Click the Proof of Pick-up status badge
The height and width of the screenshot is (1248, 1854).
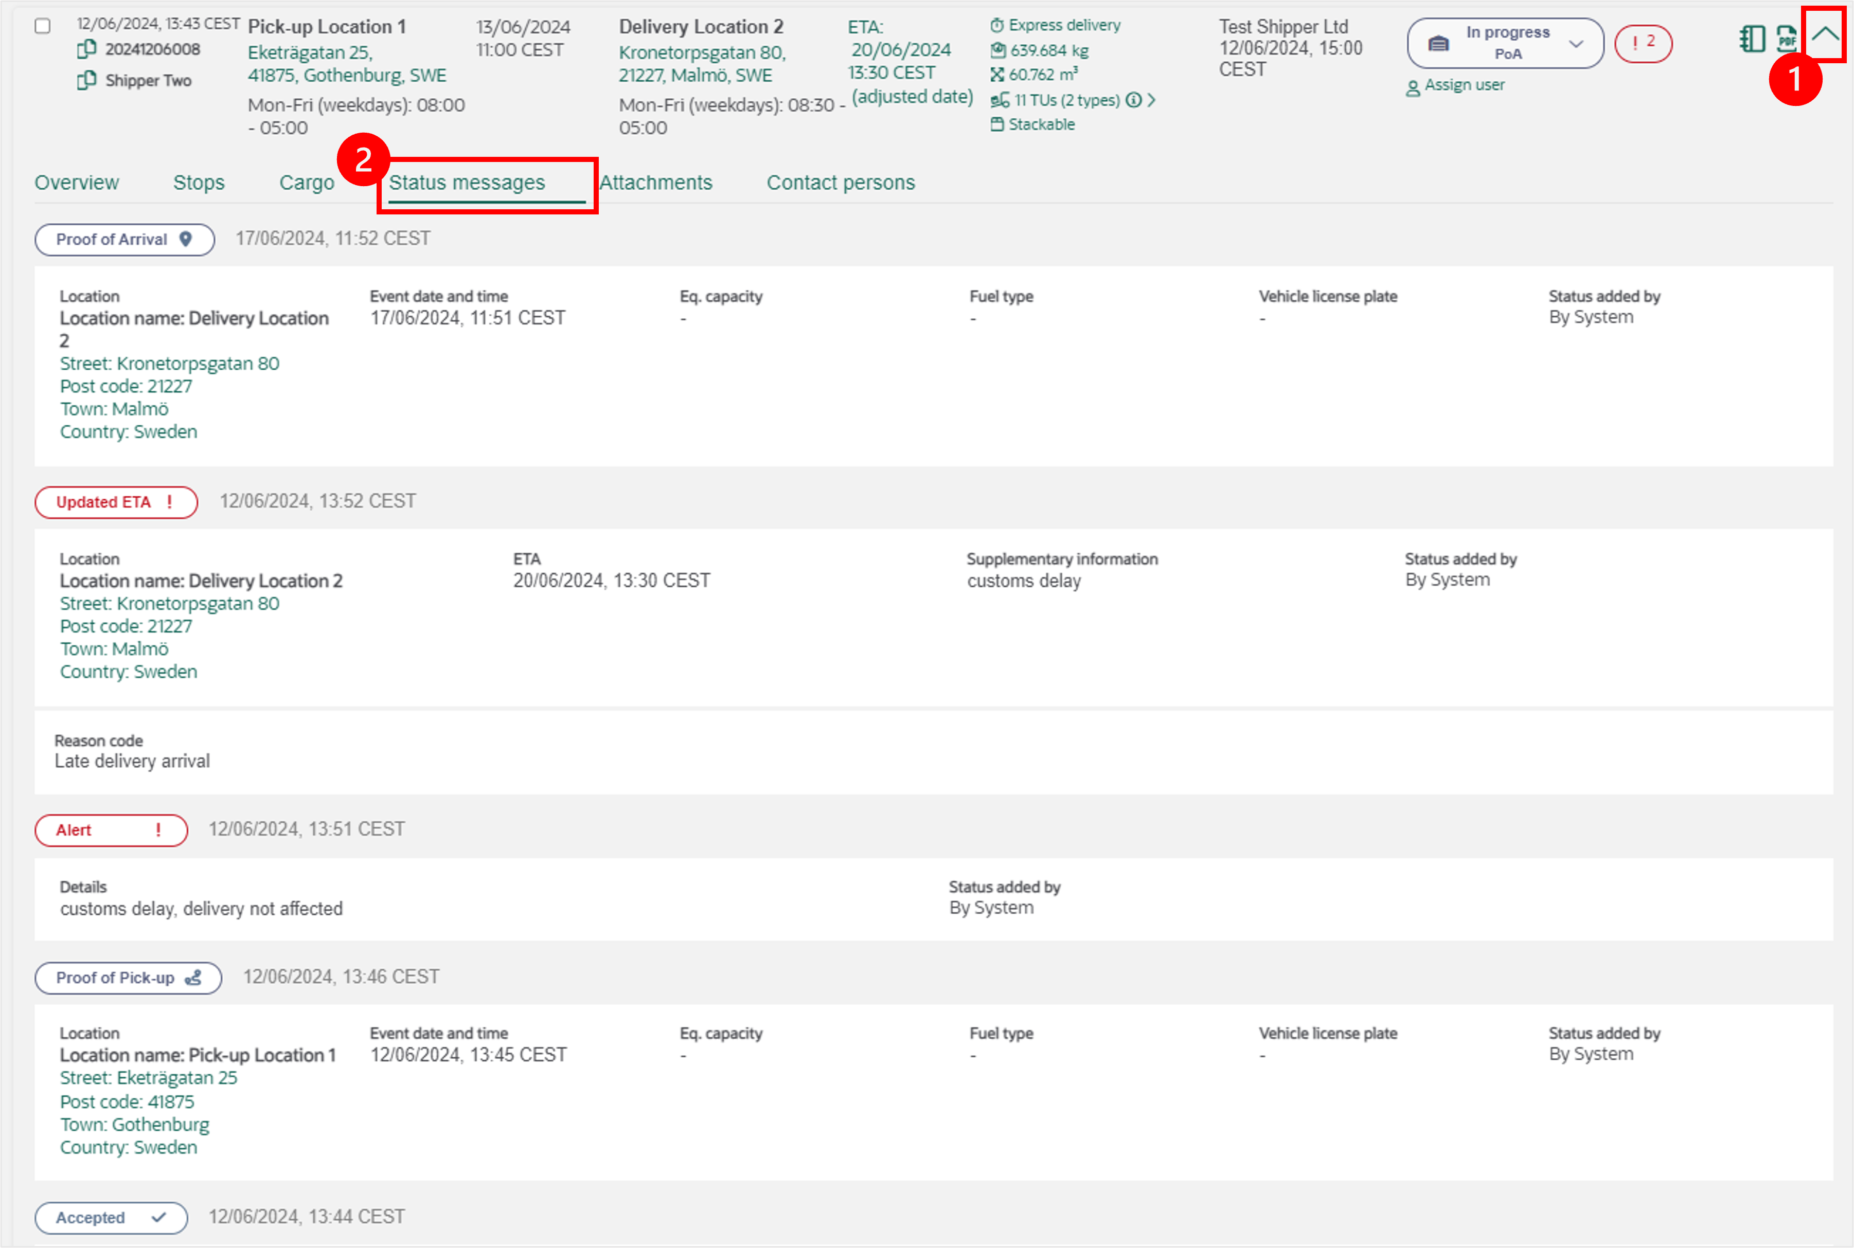(128, 978)
